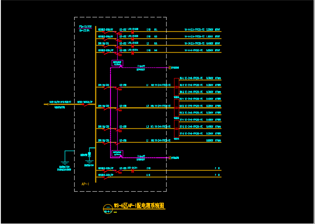The height and width of the screenshot is (224, 315).
Task: Select the N2: circuit number label
Action: click(x=156, y=37)
